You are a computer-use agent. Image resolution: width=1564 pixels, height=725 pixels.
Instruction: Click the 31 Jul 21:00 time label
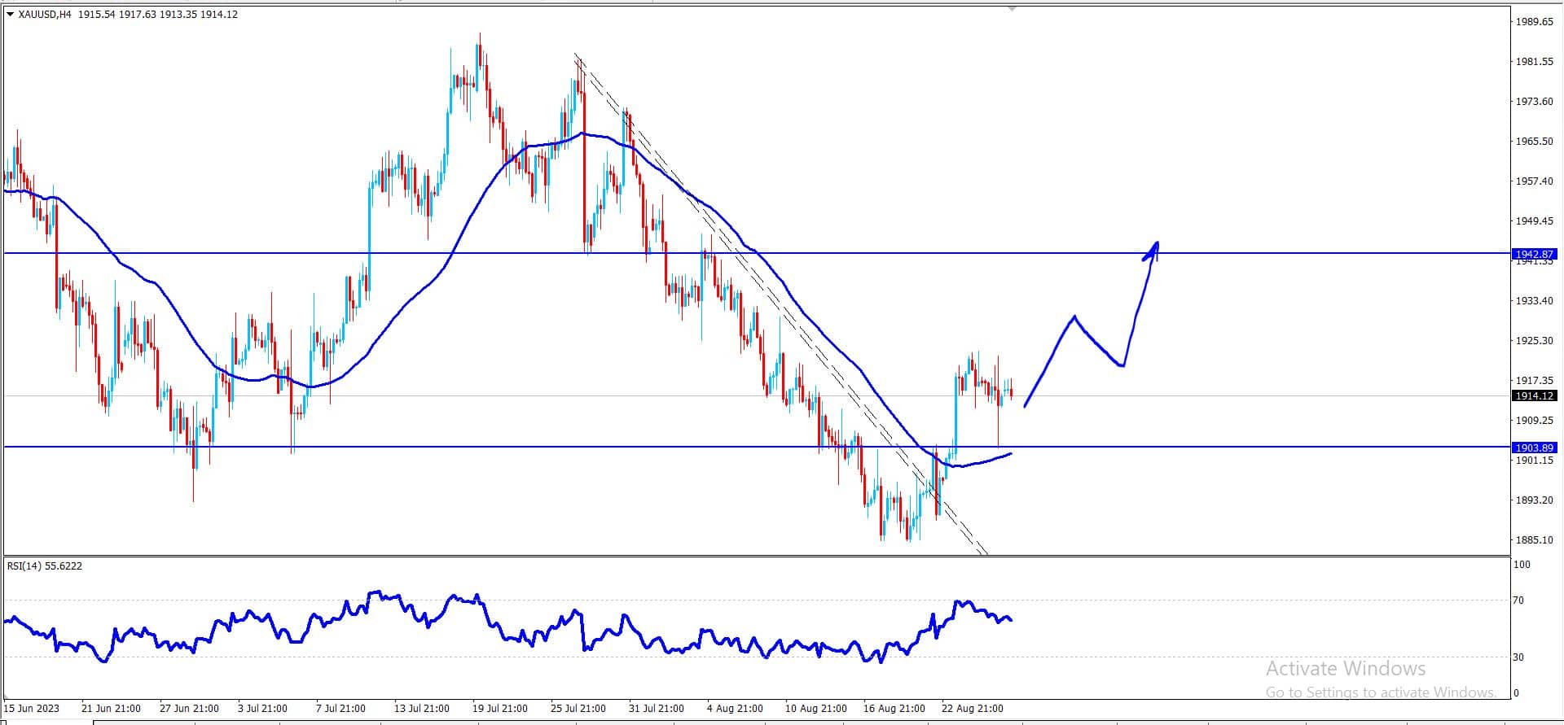pos(657,708)
